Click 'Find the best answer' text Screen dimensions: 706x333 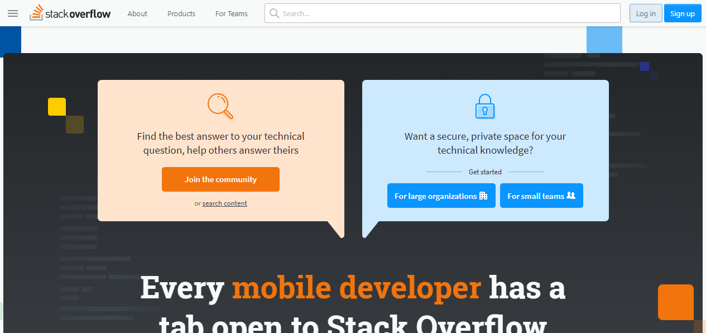coord(221,143)
